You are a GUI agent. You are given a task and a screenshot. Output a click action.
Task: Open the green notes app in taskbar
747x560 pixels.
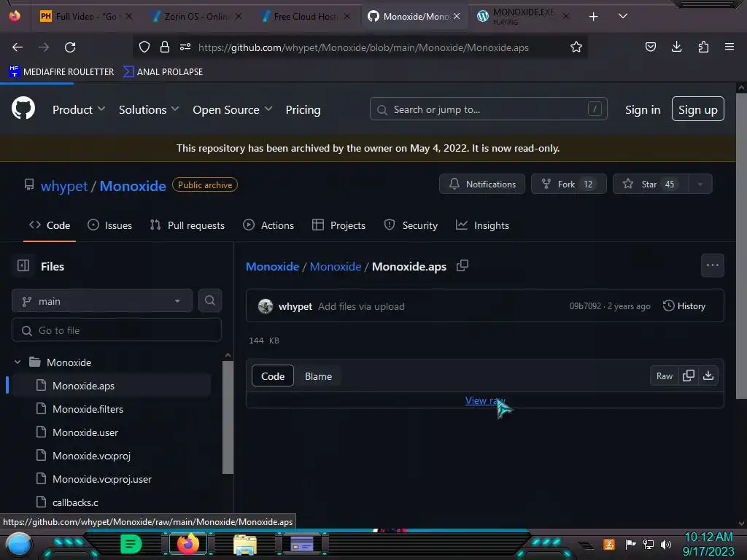(131, 544)
